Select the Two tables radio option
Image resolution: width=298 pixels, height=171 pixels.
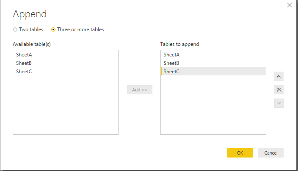coord(16,29)
